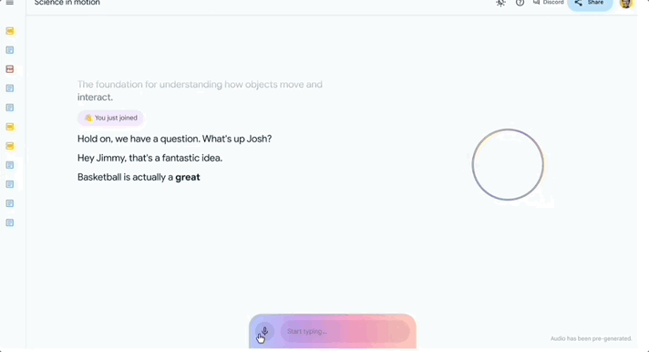Screen dimensions: 649x352
Task: Click the faded line The foundation for understanding
Action: click(x=200, y=90)
